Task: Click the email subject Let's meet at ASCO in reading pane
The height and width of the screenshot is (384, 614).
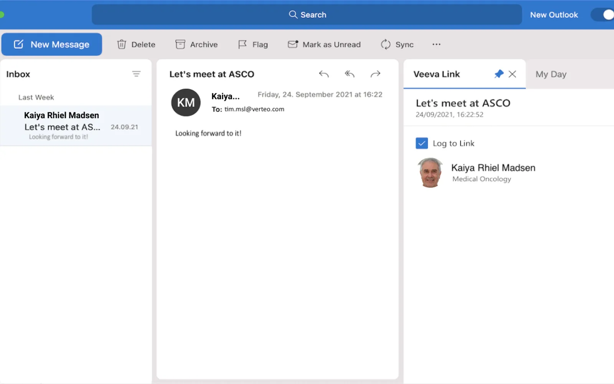Action: pyautogui.click(x=212, y=74)
